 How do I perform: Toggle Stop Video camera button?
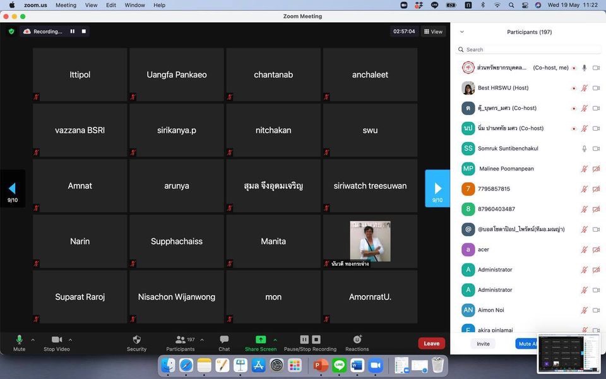[57, 340]
